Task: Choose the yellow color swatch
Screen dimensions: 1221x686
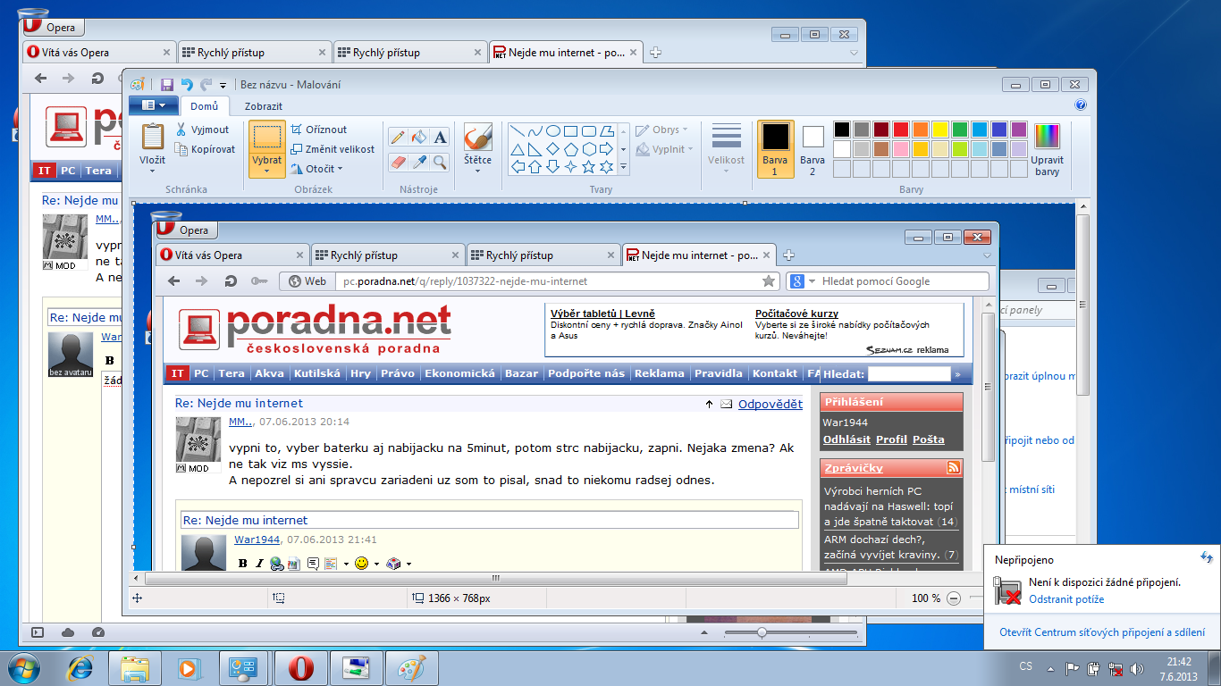Action: coord(940,130)
